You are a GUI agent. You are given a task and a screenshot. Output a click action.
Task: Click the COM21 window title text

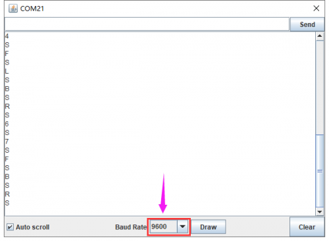[x=32, y=9]
